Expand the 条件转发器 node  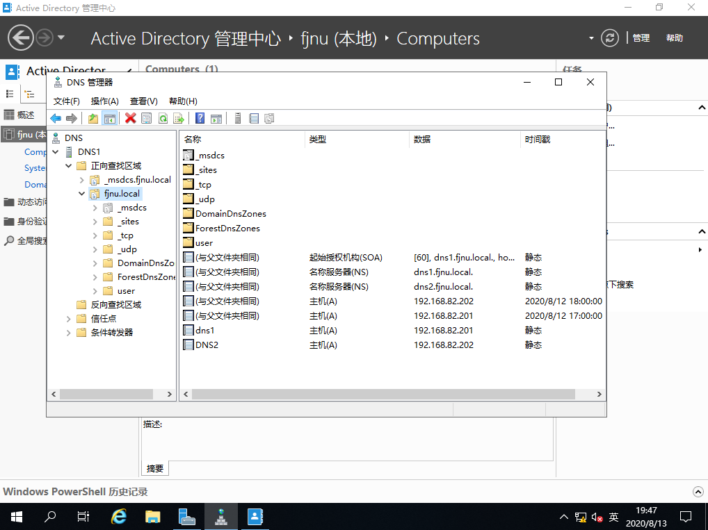click(69, 333)
